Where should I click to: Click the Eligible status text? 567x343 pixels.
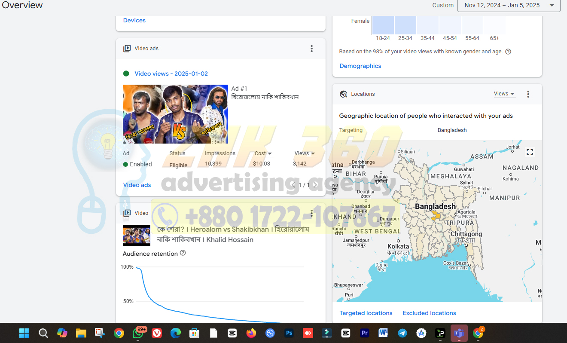178,165
